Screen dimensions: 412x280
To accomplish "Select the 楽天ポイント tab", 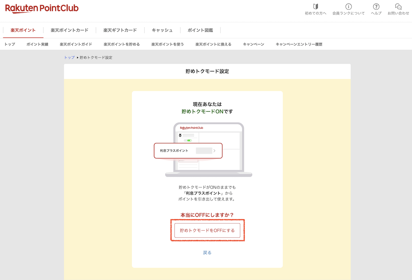I will tap(23, 30).
